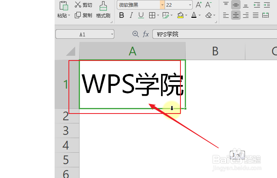This screenshot has width=277, height=178.
Task: Expand the Name Box dropdown arrow
Action: (x=112, y=34)
